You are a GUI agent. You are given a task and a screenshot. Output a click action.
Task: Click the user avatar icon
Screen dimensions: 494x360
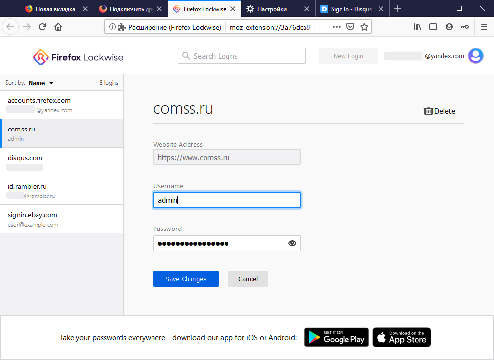(x=475, y=56)
